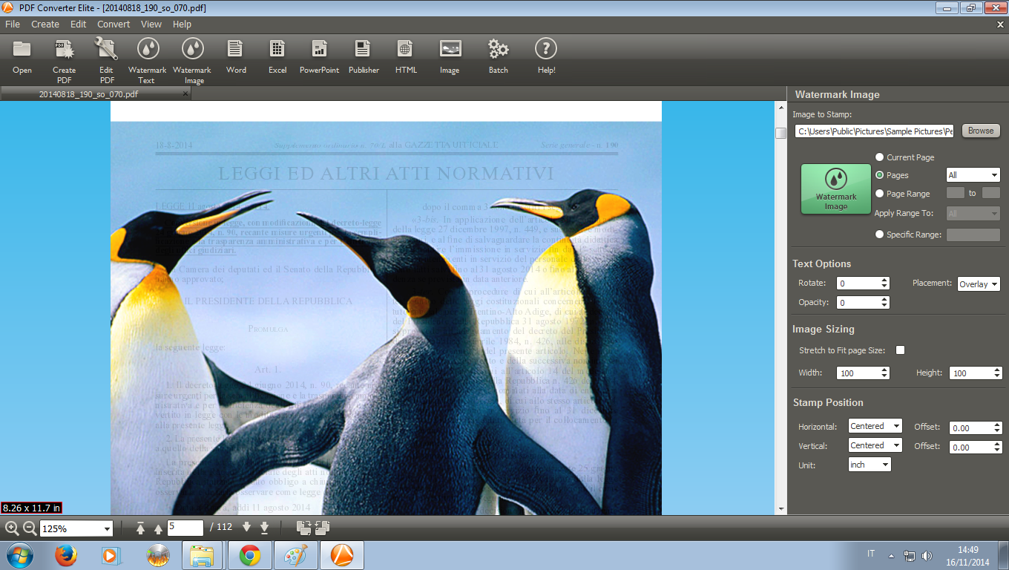
Task: Click the zoom in magnifier icon
Action: click(x=12, y=528)
